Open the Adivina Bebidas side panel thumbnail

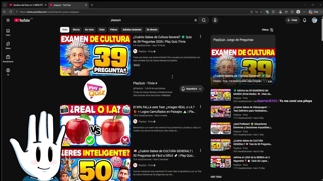[x=221, y=162]
